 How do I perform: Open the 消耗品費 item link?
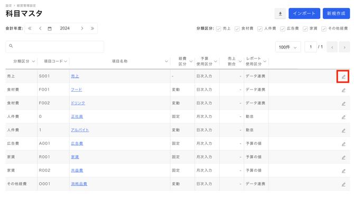coord(79,184)
